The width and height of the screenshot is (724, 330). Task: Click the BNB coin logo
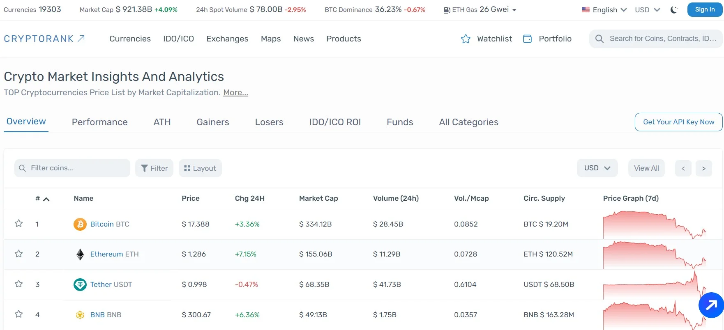tap(80, 315)
